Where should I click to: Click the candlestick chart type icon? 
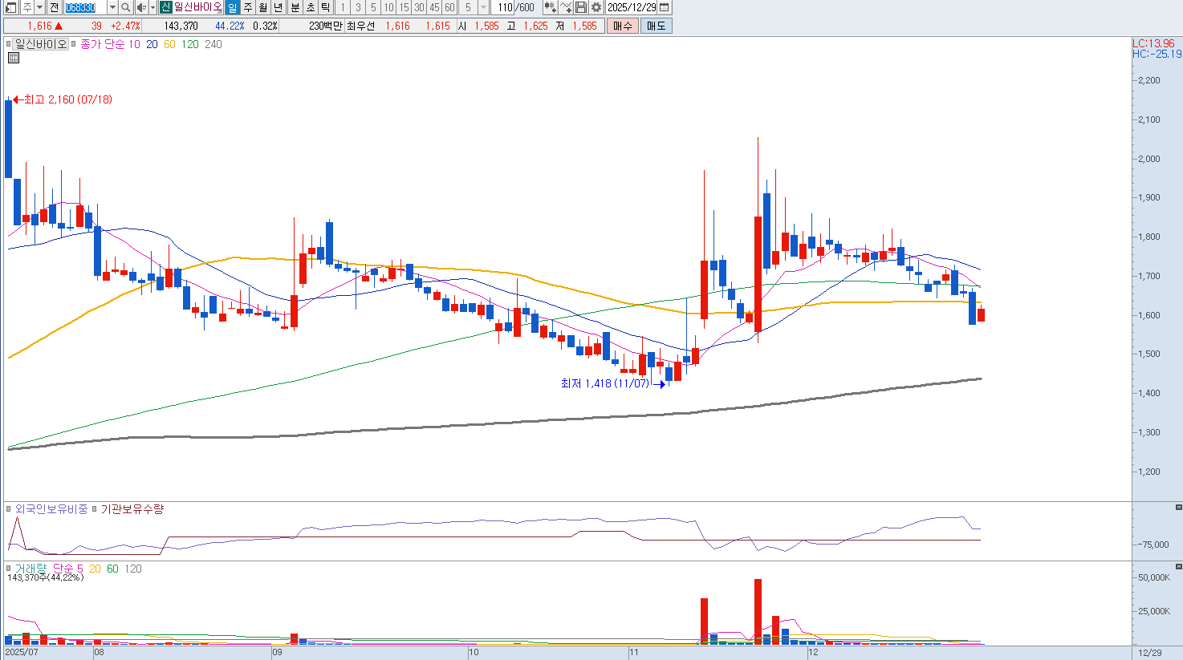tap(550, 7)
